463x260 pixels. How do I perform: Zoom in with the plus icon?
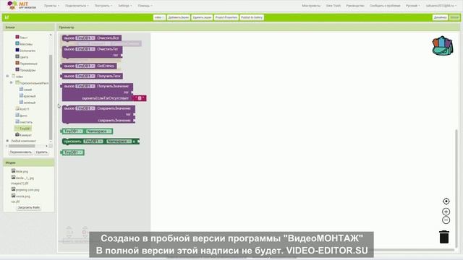pos(446,212)
